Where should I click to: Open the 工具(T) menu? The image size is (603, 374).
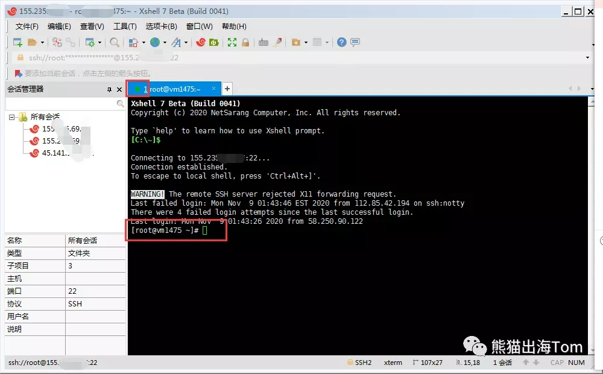[x=125, y=27]
